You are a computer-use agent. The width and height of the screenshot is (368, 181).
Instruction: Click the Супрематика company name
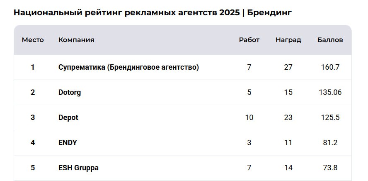pyautogui.click(x=128, y=67)
